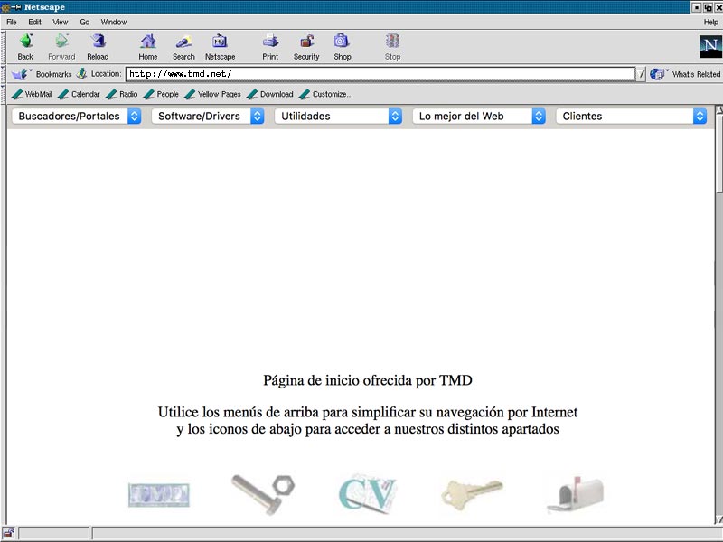The width and height of the screenshot is (723, 542).
Task: Open WebMail personal toolbar link
Action: pyautogui.click(x=32, y=94)
